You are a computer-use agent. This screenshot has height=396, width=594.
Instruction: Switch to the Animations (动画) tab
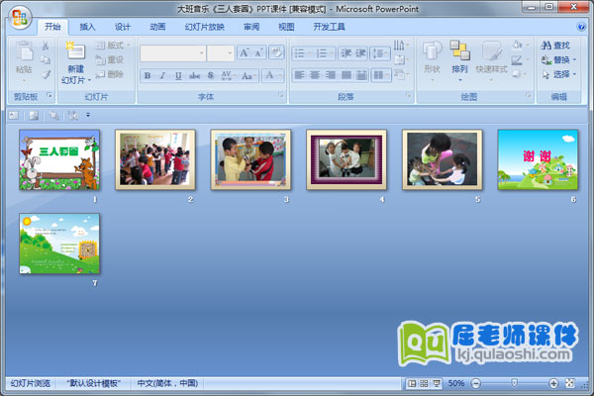coord(157,27)
